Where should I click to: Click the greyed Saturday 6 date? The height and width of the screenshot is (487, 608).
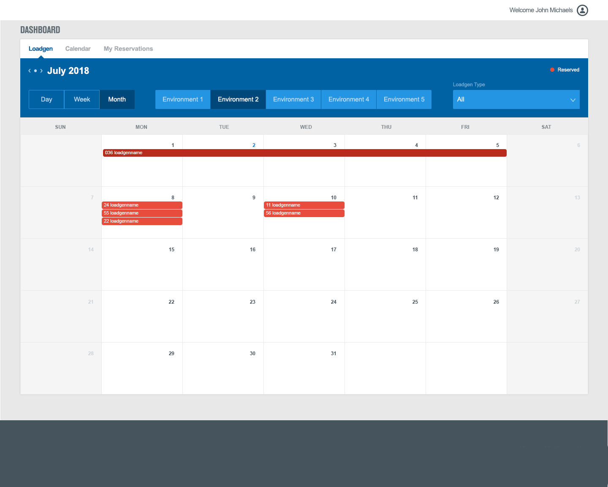pyautogui.click(x=578, y=145)
